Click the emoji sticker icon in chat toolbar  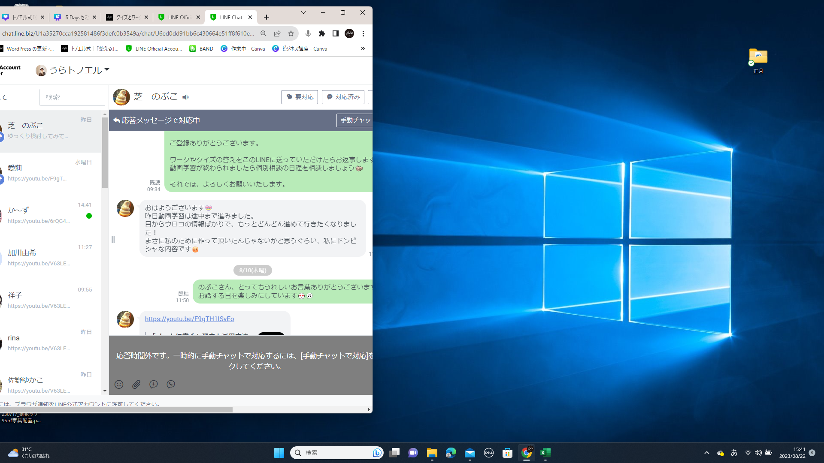tap(119, 385)
